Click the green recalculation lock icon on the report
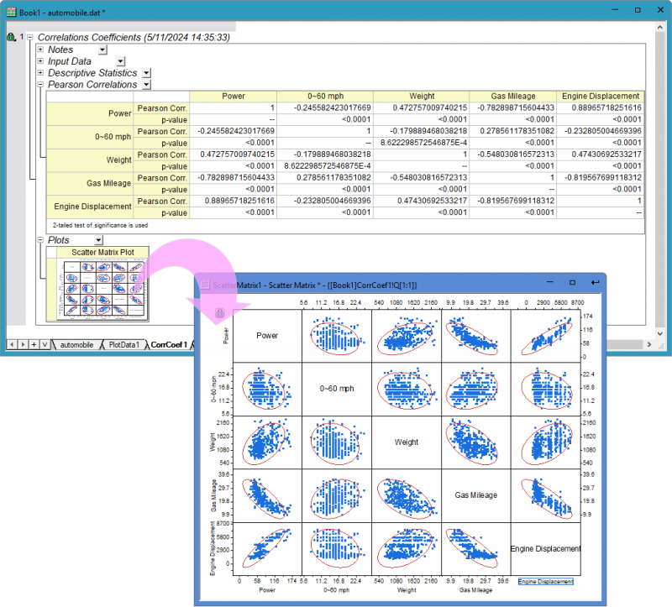Viewport: 672px width, 607px height. 10,36
